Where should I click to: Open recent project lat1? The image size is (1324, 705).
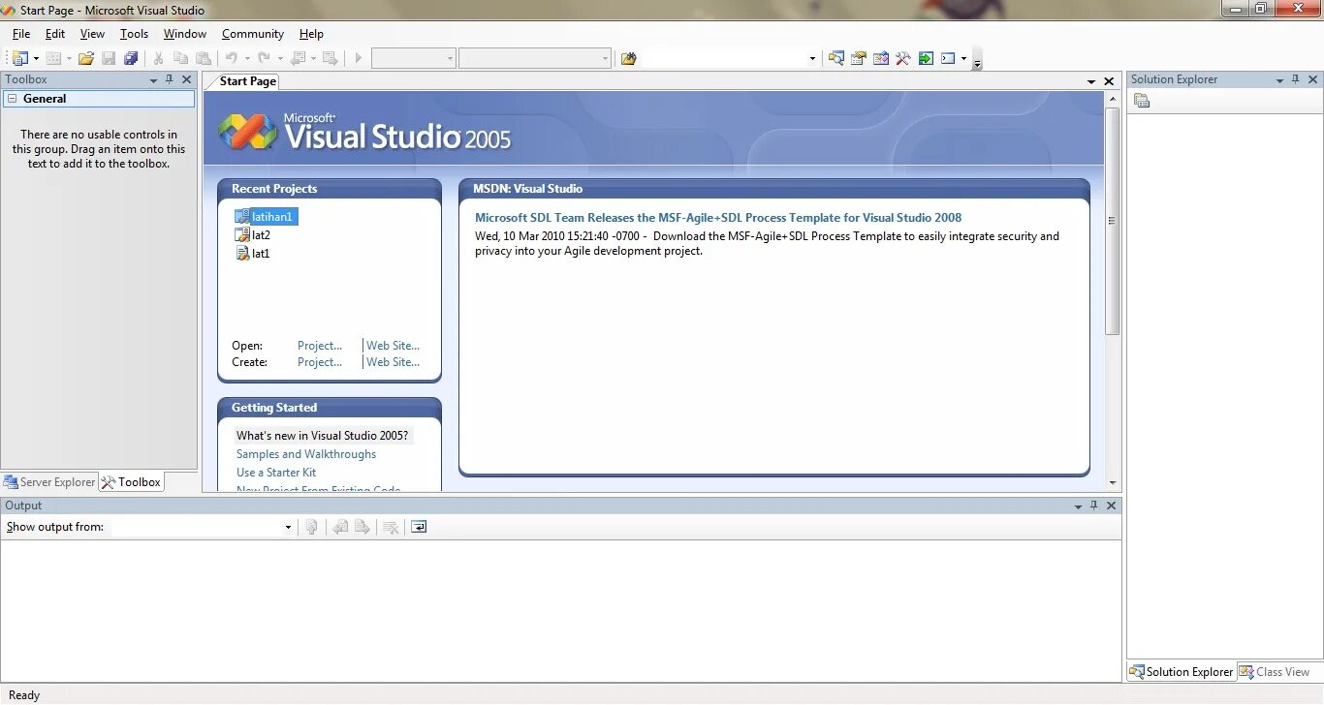(x=253, y=254)
